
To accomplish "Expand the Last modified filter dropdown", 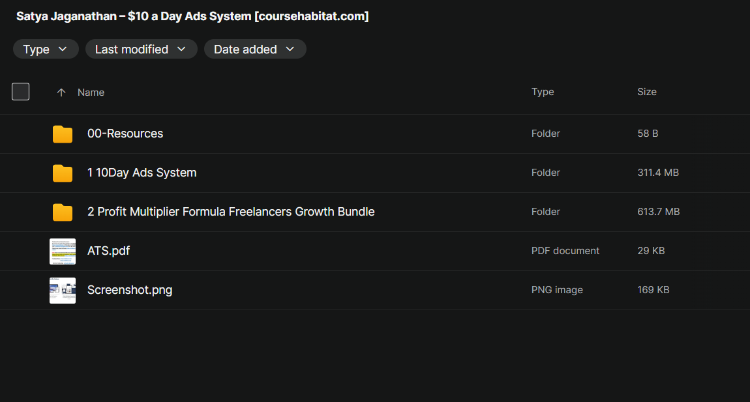I will 141,50.
